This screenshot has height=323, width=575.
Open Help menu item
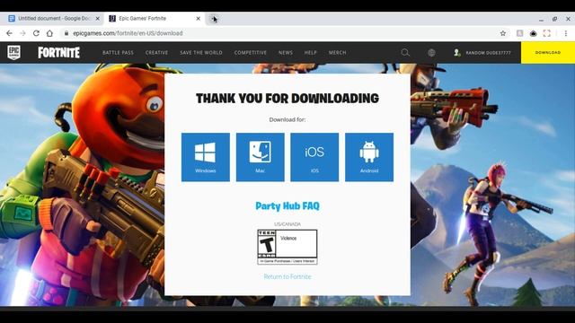tap(310, 53)
